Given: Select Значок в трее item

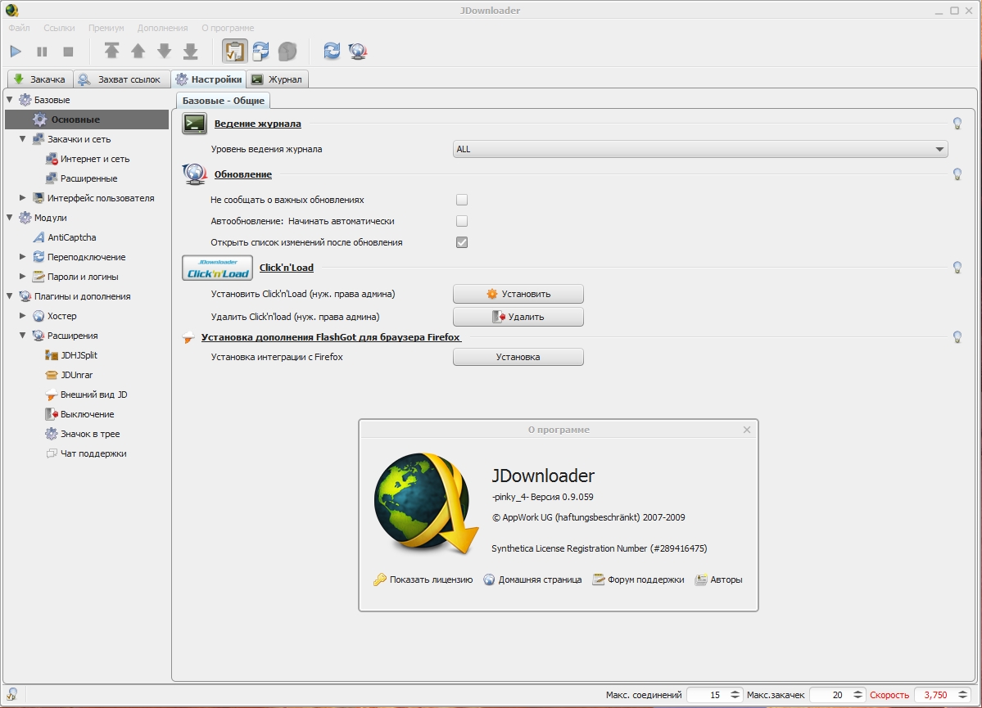Looking at the screenshot, I should point(83,434).
